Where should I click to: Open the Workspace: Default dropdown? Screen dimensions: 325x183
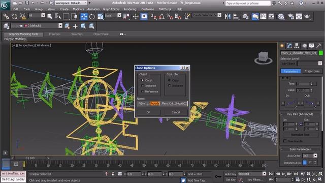point(71,3)
